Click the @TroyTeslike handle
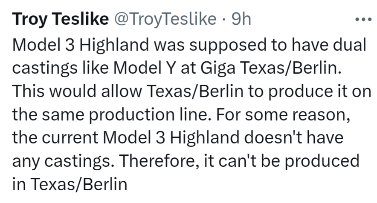377x203 pixels. [x=164, y=20]
